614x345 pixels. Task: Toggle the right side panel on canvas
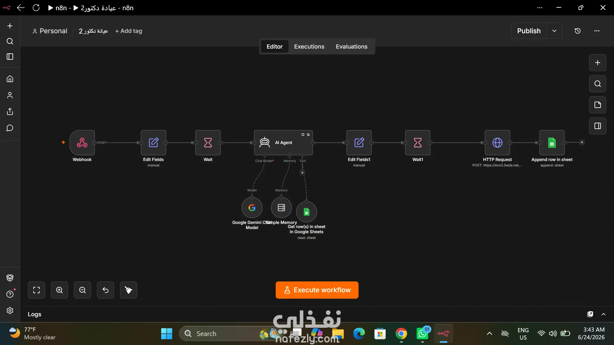(x=598, y=126)
